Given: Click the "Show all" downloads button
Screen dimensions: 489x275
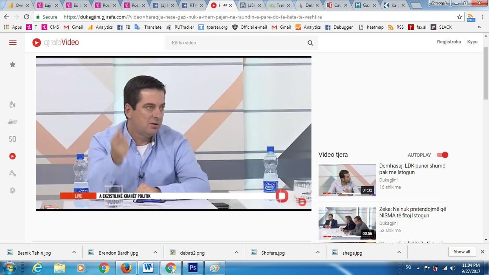Looking at the screenshot, I should 462,252.
